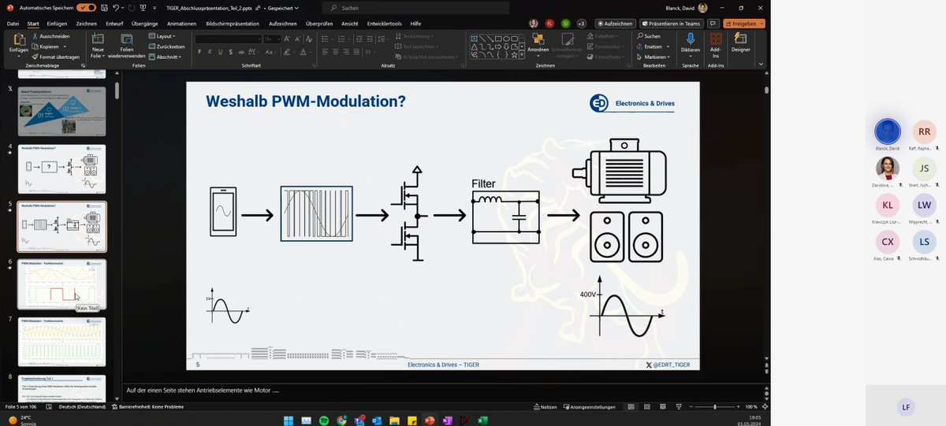Screen dimensions: 946x426
Task: Select slide 6 thumbnail PWM-Modulation
Action: click(x=61, y=284)
